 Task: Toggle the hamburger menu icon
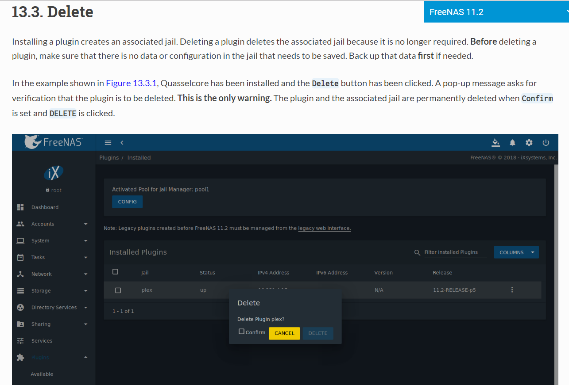pos(108,142)
